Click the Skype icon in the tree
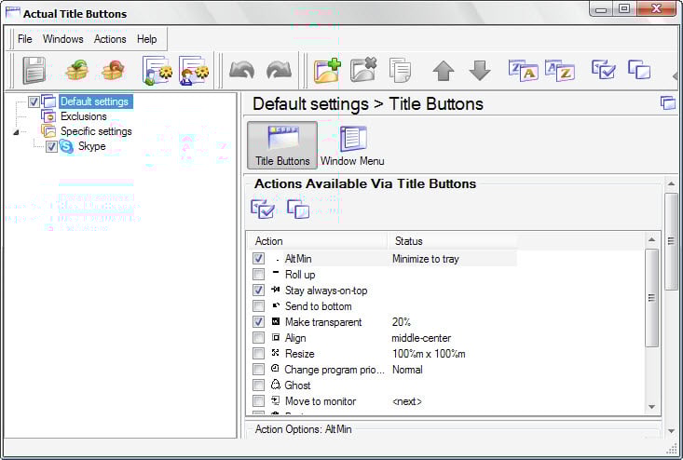 67,146
